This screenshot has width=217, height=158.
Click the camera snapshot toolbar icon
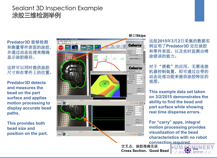click(x=75, y=47)
